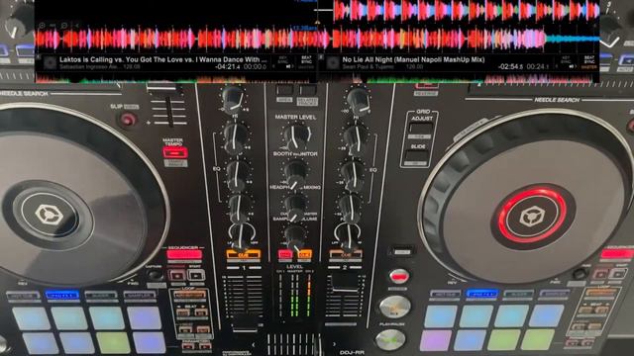
Task: Click the left deck red SEQUENCER button
Action: coord(184,254)
